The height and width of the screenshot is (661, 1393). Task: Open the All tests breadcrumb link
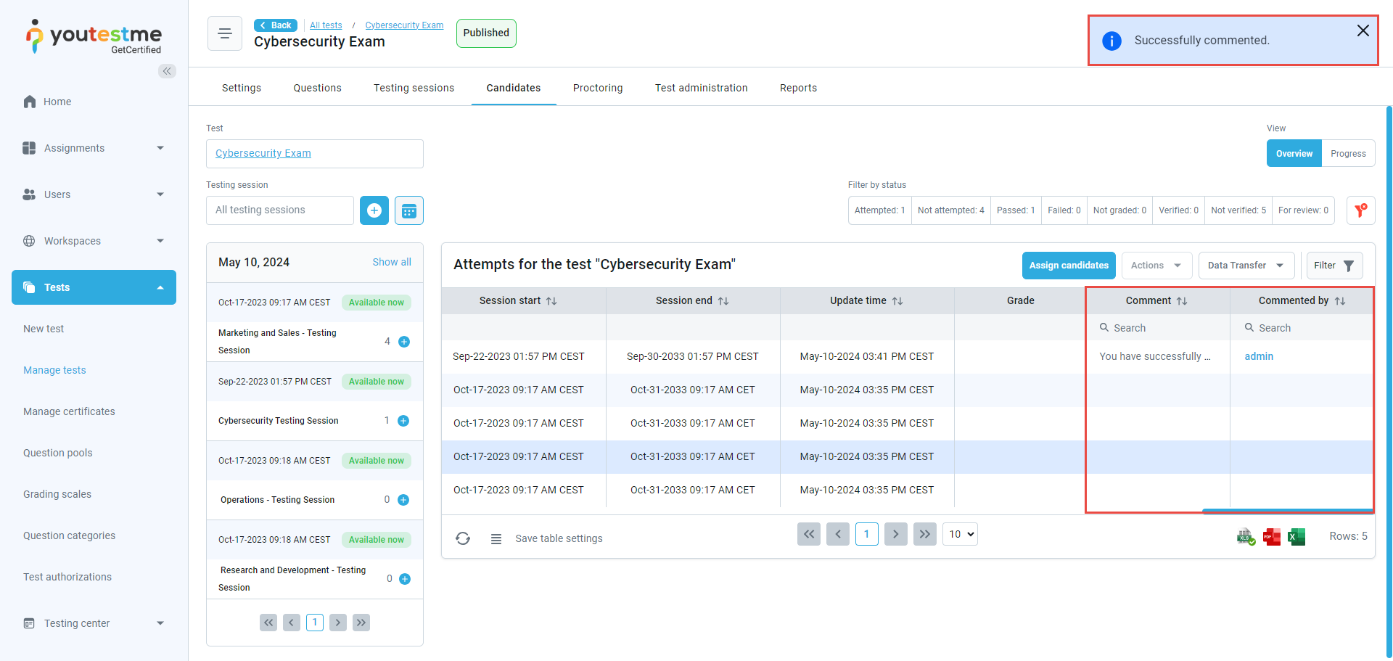tap(326, 25)
